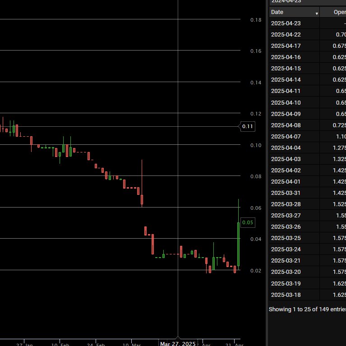
Task: Select the 2025-04-10 date row
Action: pyautogui.click(x=308, y=102)
